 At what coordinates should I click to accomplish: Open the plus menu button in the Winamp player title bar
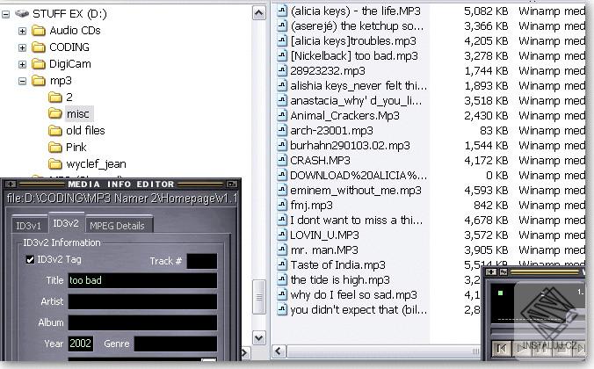point(491,271)
